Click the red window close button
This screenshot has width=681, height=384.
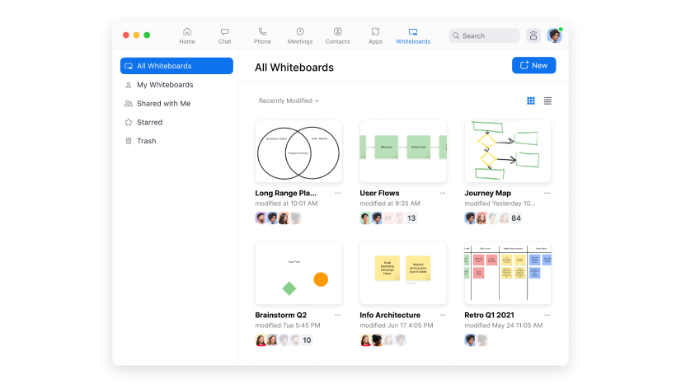[x=126, y=35]
